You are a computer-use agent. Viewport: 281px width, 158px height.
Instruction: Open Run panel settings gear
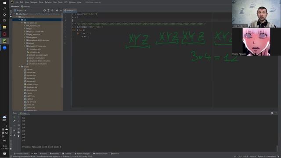pyautogui.click(x=272, y=113)
